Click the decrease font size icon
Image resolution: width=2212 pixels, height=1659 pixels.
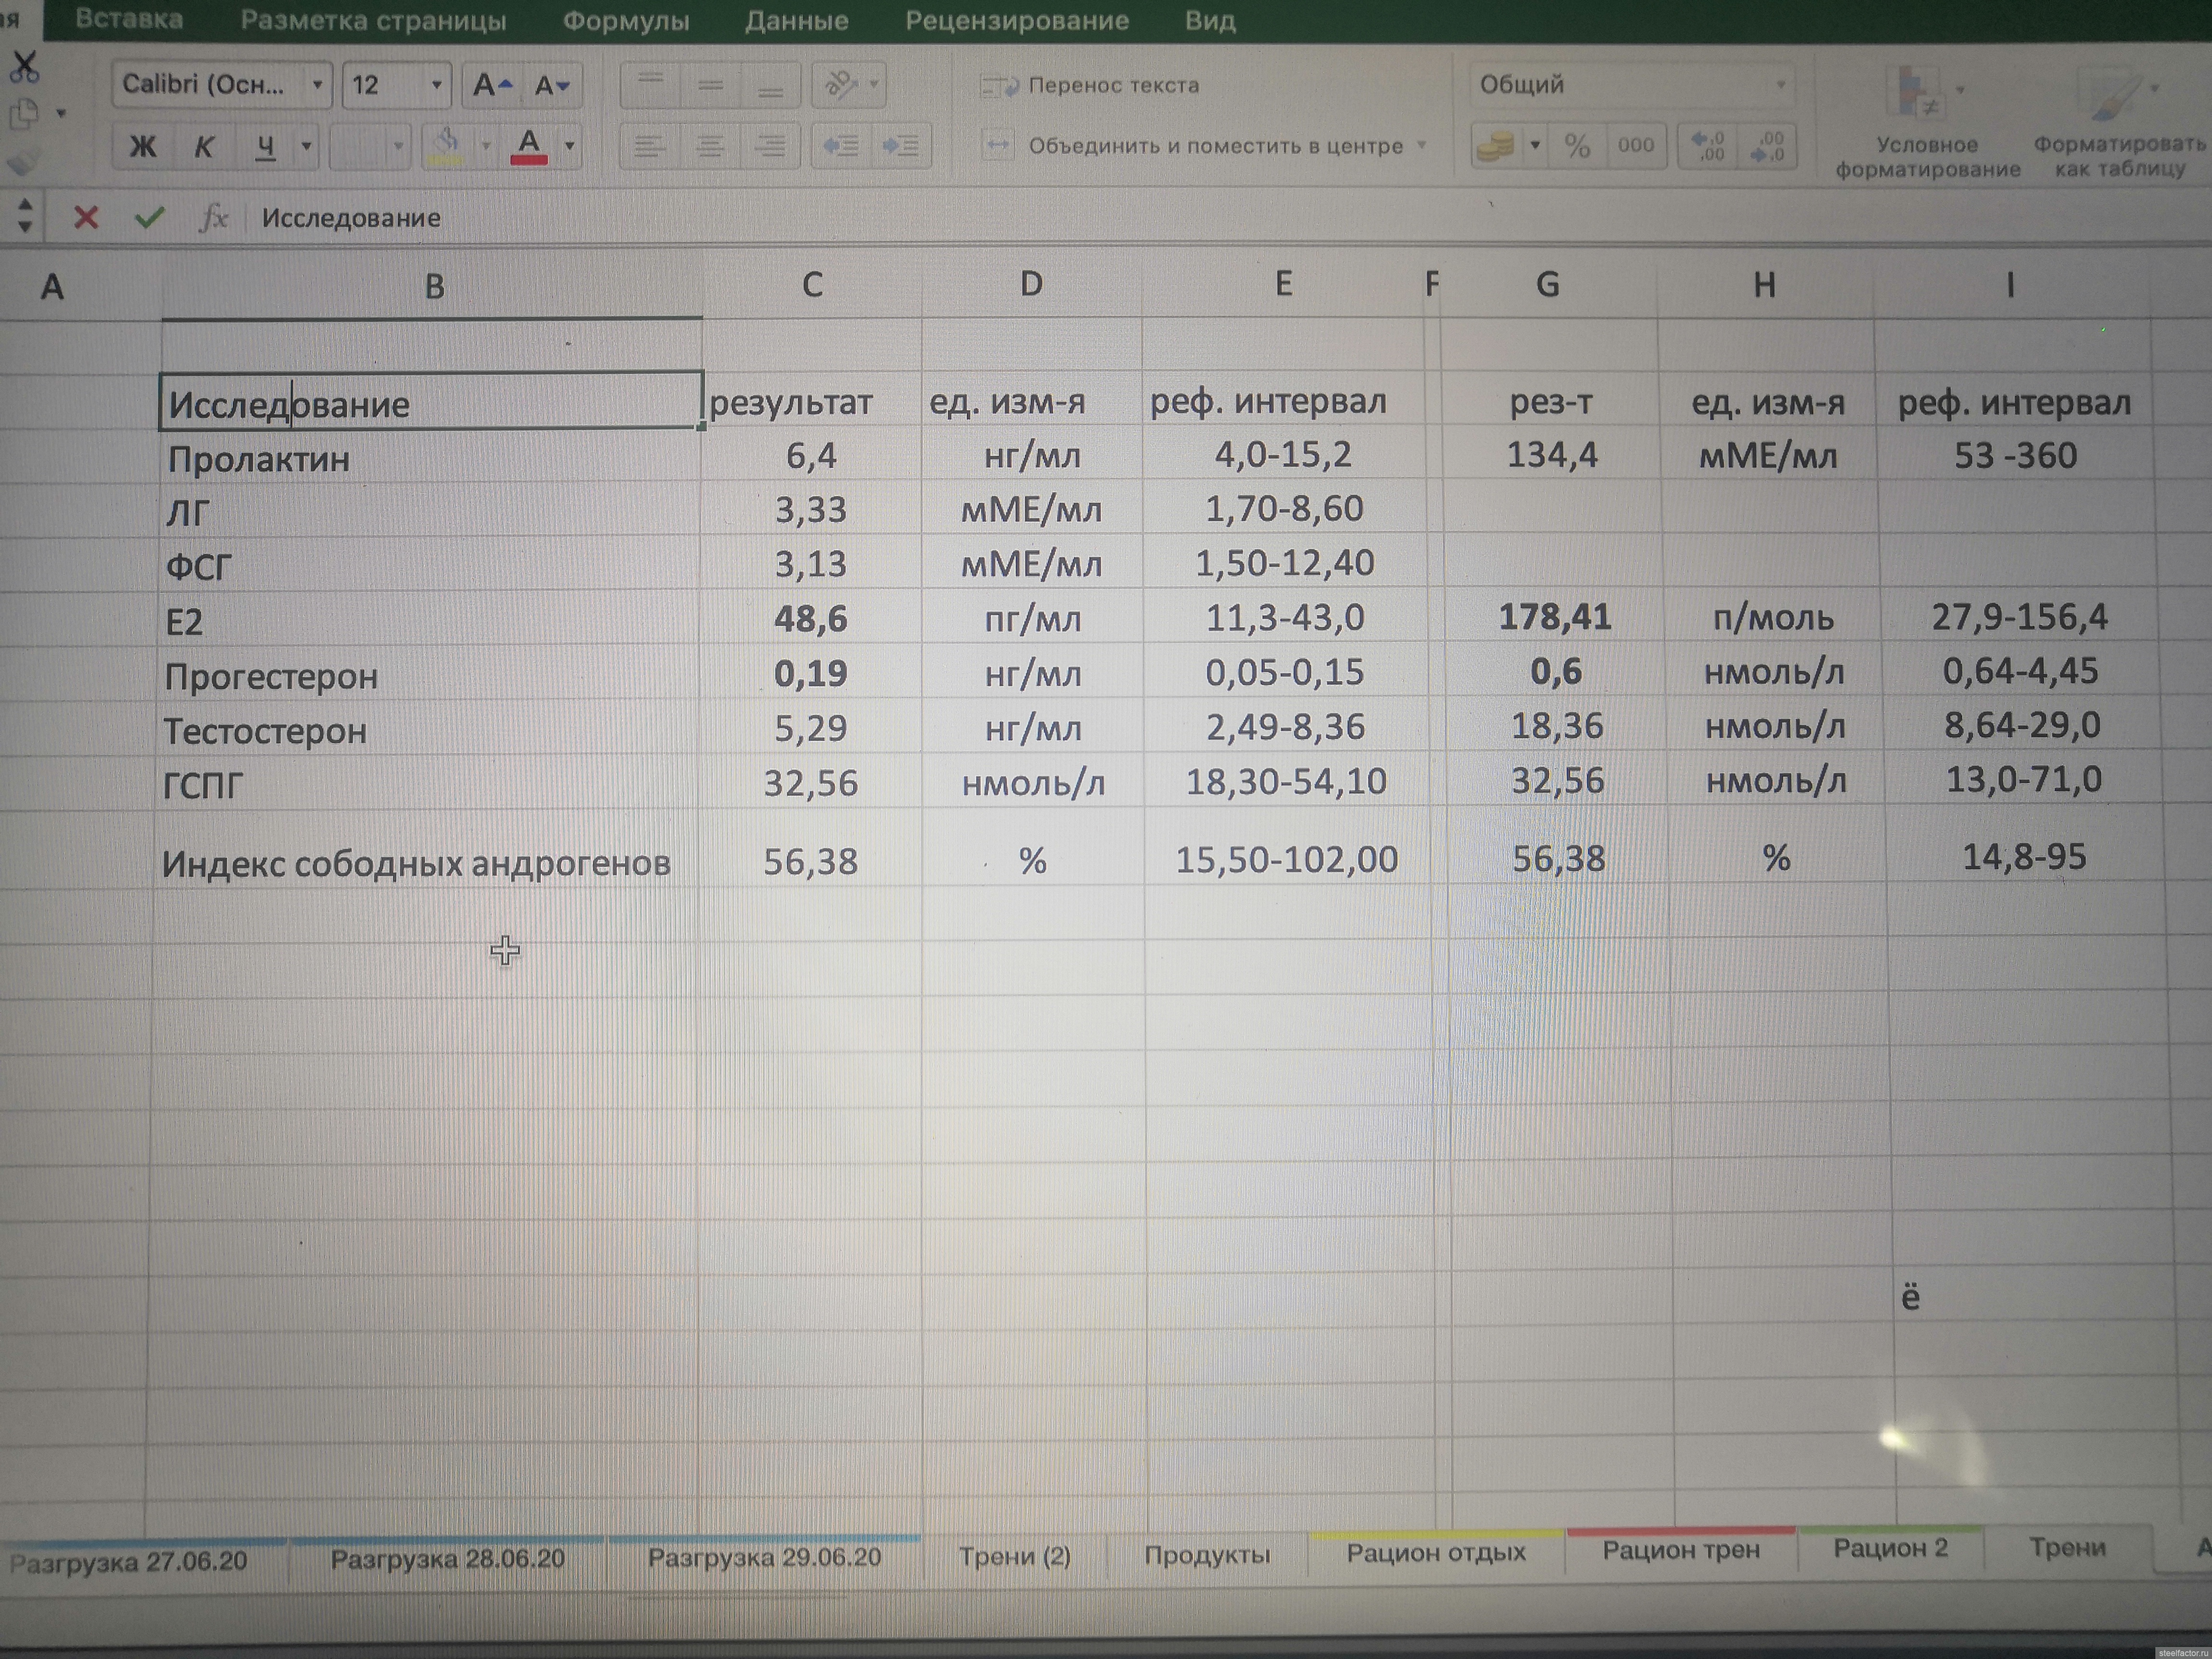coord(551,86)
